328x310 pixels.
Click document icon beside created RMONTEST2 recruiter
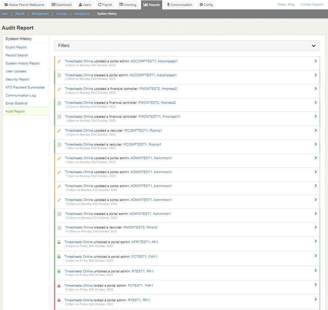point(59,228)
